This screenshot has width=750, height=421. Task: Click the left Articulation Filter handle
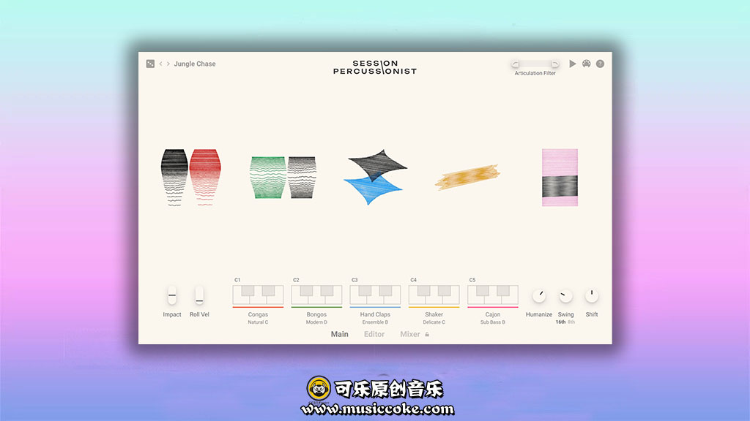pyautogui.click(x=515, y=64)
